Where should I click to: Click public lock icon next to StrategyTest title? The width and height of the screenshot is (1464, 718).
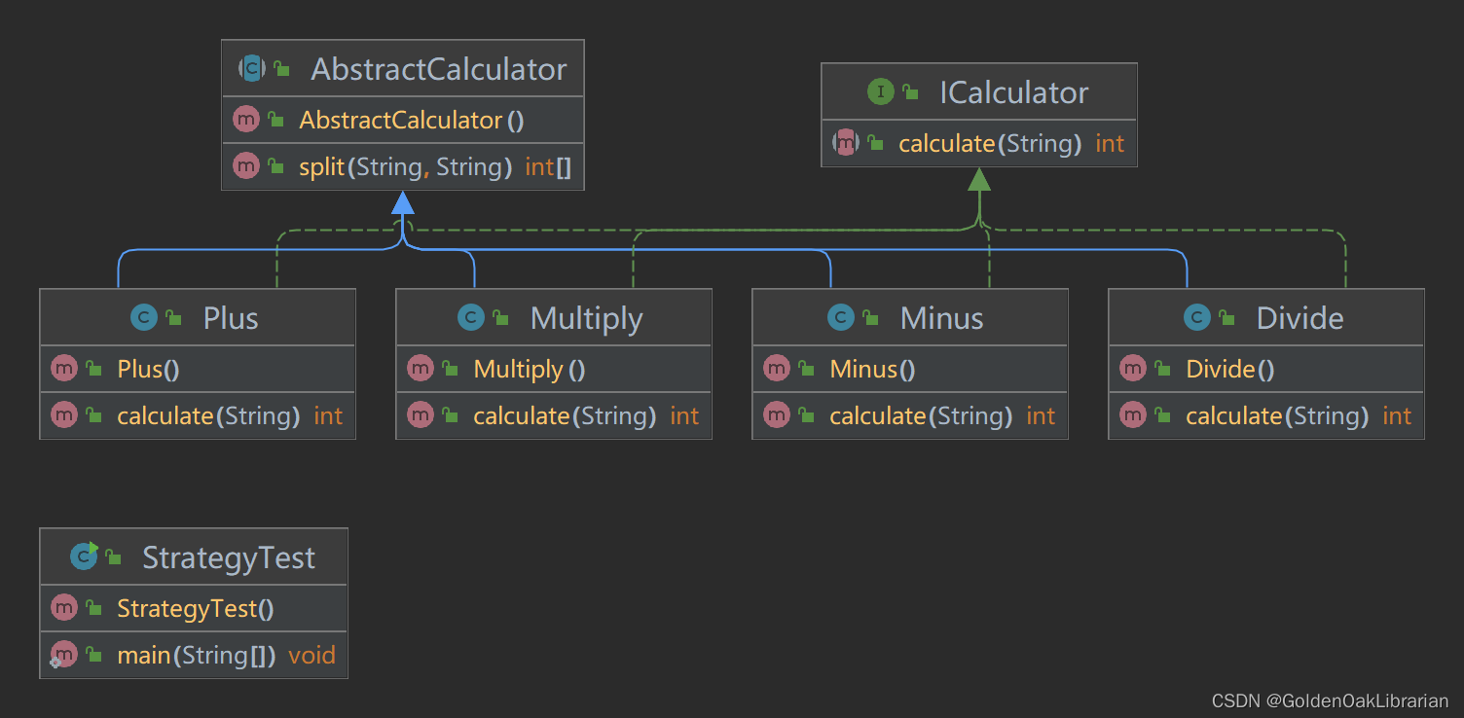[x=113, y=557]
